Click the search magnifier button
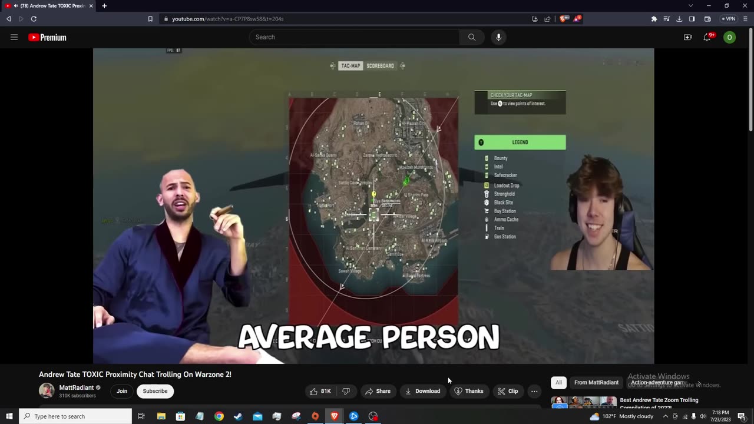Image resolution: width=754 pixels, height=424 pixels. point(472,37)
